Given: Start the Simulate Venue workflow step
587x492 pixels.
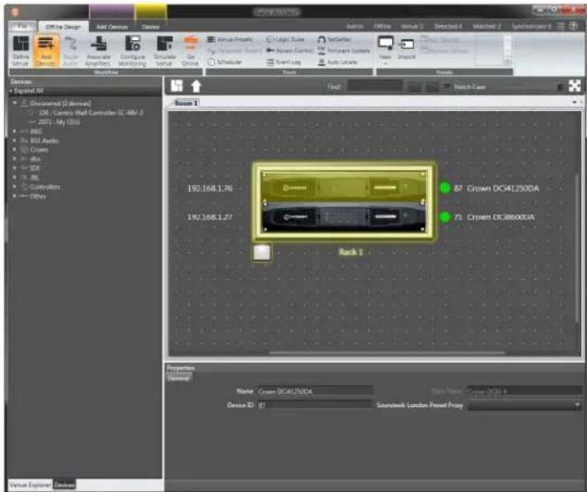Looking at the screenshot, I should (165, 51).
